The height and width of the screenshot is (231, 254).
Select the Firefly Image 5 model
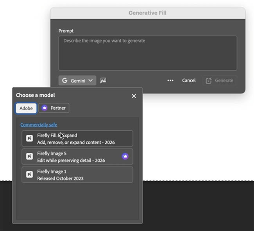click(x=77, y=157)
